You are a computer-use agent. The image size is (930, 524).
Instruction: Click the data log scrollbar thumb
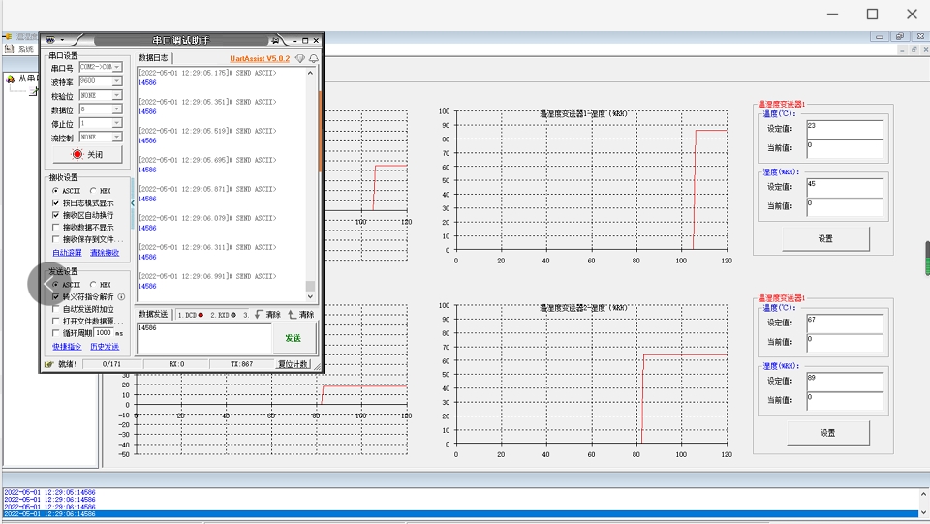coord(310,287)
